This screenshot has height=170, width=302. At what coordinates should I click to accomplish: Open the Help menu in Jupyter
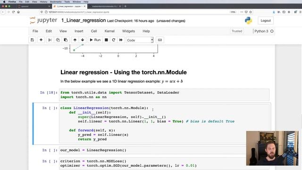point(146,31)
